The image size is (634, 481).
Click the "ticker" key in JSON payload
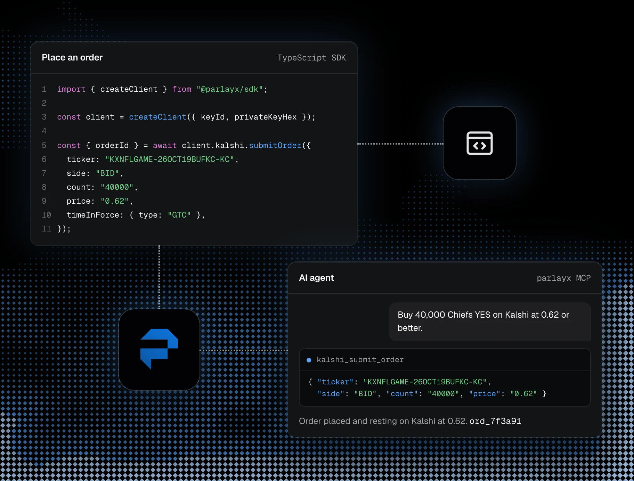click(x=335, y=382)
